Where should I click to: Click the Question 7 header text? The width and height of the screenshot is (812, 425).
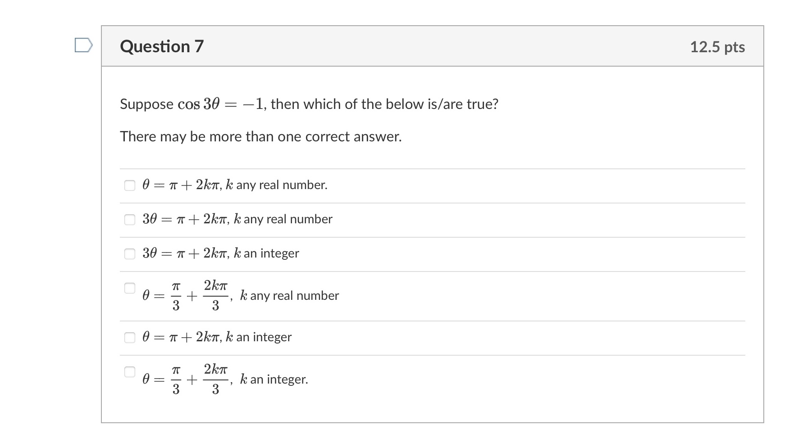[x=161, y=45]
